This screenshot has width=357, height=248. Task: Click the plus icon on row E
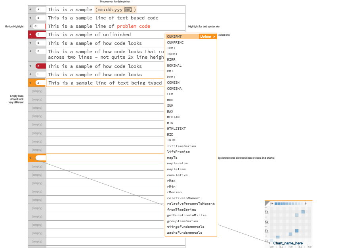[x=31, y=43]
